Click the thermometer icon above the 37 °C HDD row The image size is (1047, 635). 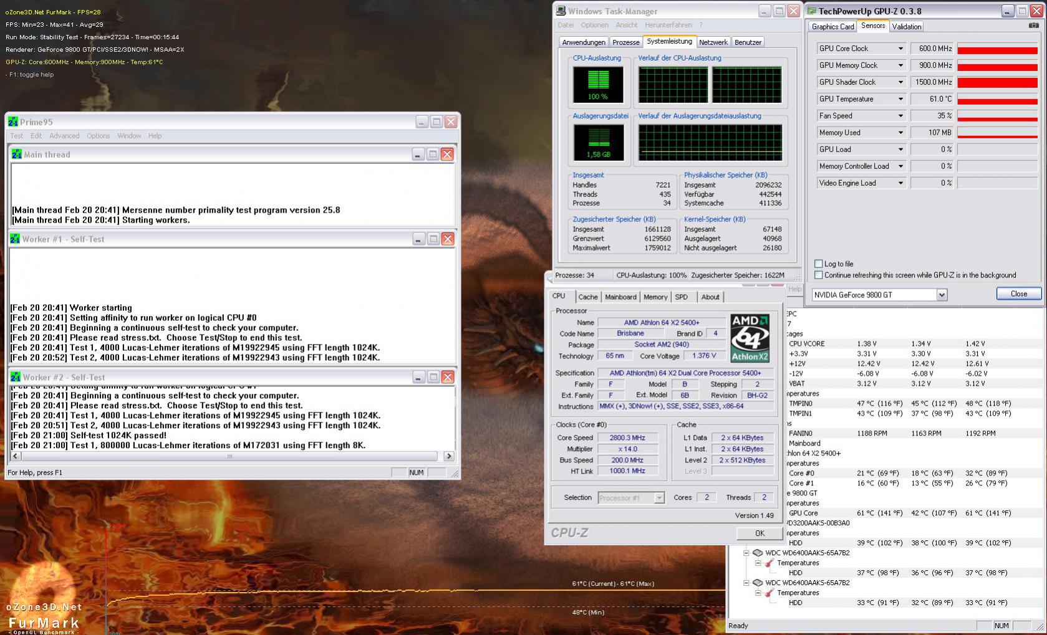(770, 563)
